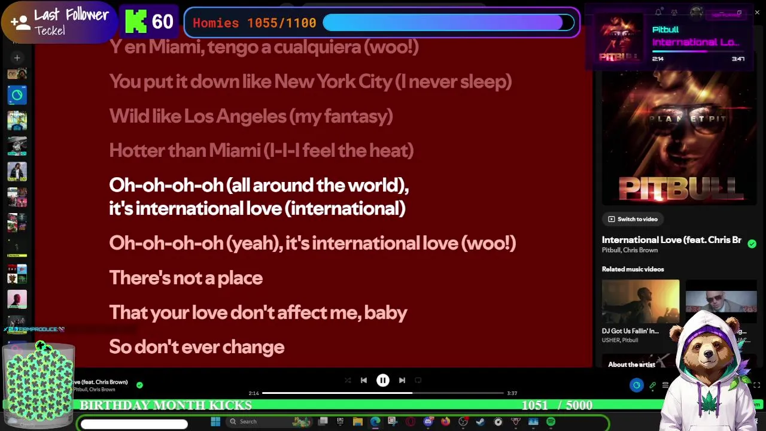Jump to the lyric 'There's not a place'
Image resolution: width=766 pixels, height=431 pixels.
186,278
